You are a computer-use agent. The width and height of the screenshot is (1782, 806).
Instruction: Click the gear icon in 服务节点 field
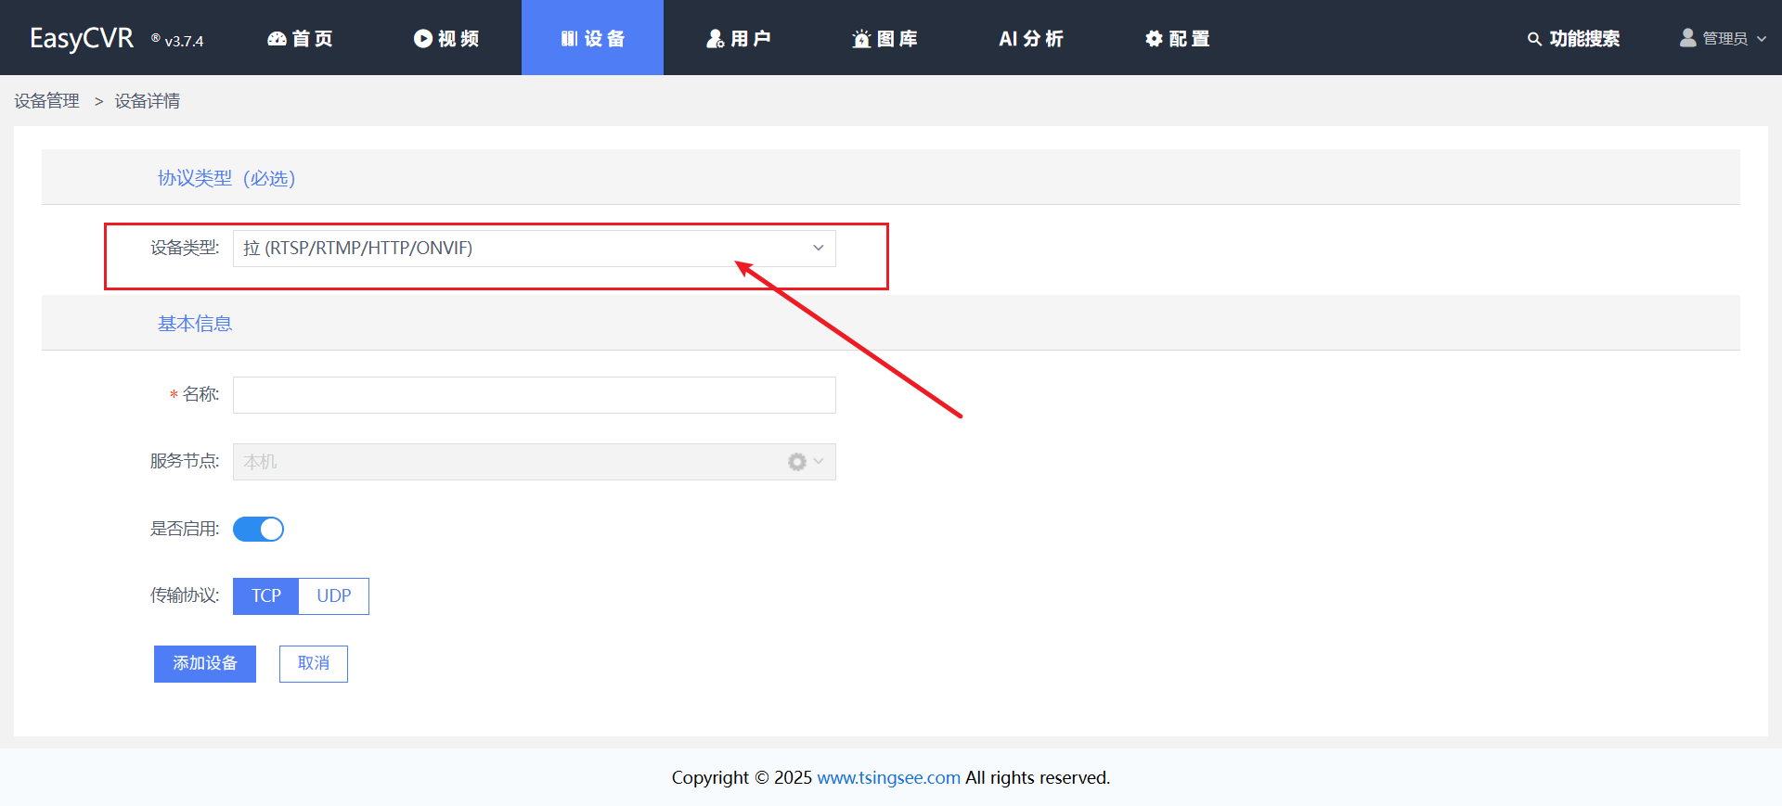796,462
